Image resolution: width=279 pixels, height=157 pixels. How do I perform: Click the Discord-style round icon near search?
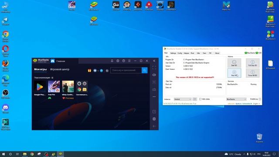tap(95, 71)
